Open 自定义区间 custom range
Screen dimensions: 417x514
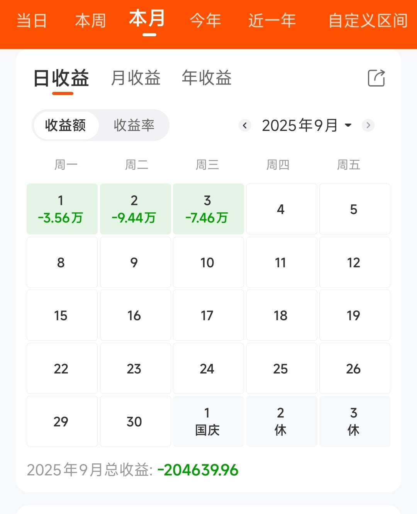coord(368,20)
